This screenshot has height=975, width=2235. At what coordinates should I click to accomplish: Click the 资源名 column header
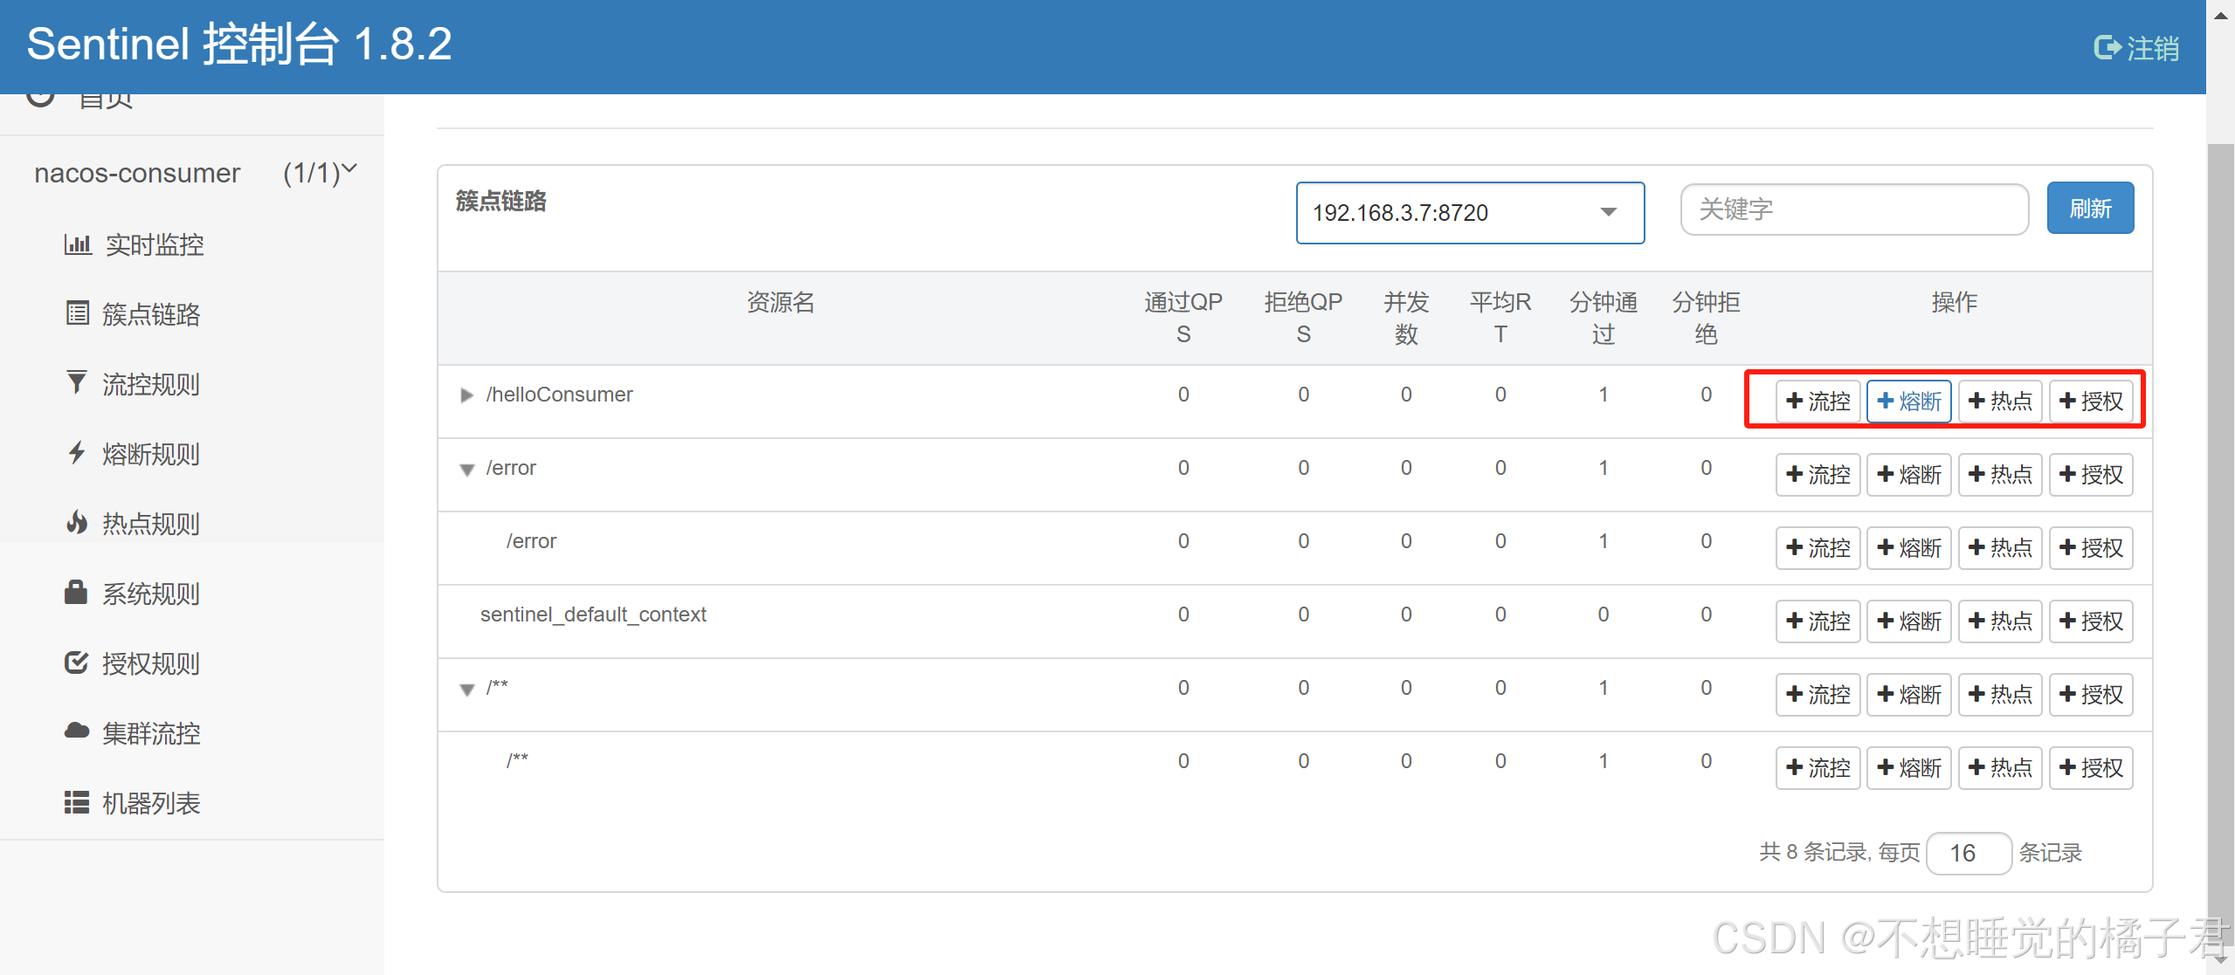[781, 302]
